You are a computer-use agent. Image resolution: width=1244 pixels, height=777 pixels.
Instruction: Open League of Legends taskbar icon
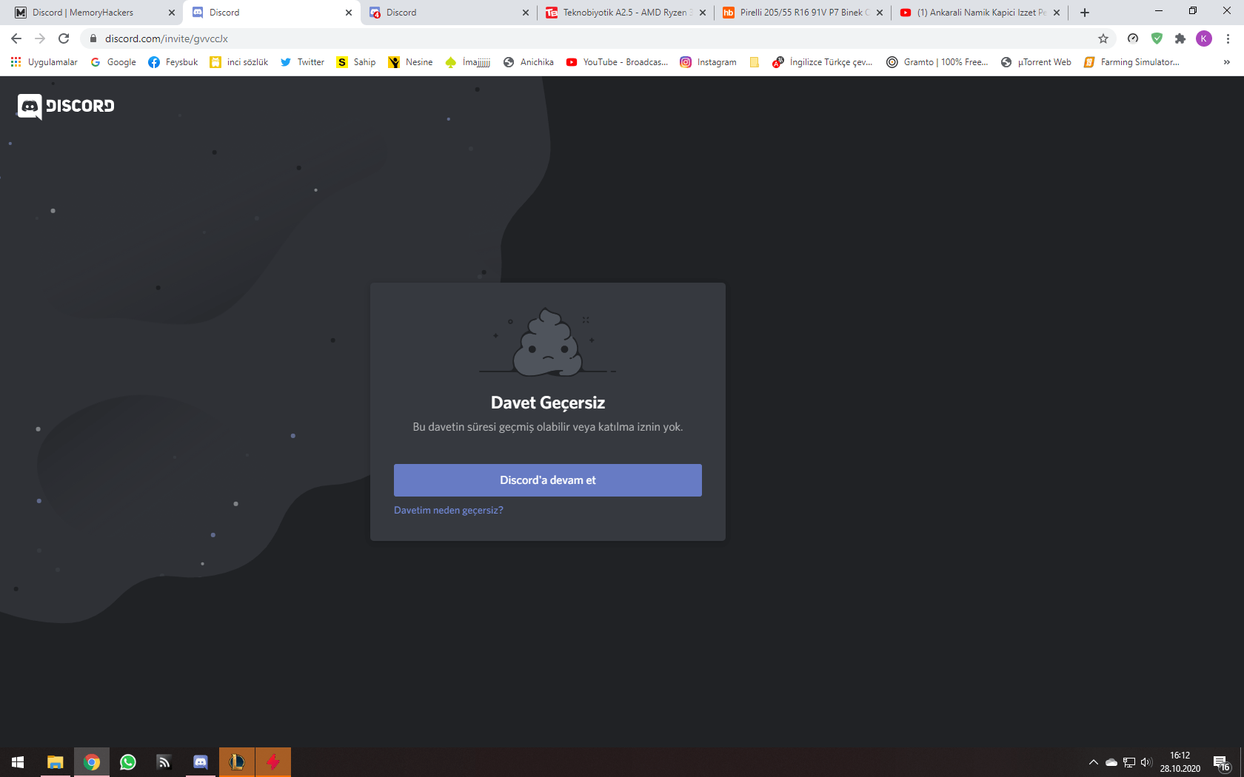tap(237, 762)
